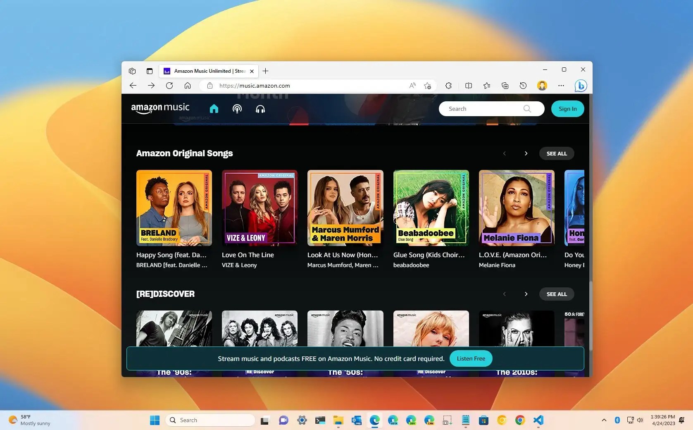This screenshot has height=430, width=693.
Task: Open your Library headphones icon
Action: pos(260,109)
